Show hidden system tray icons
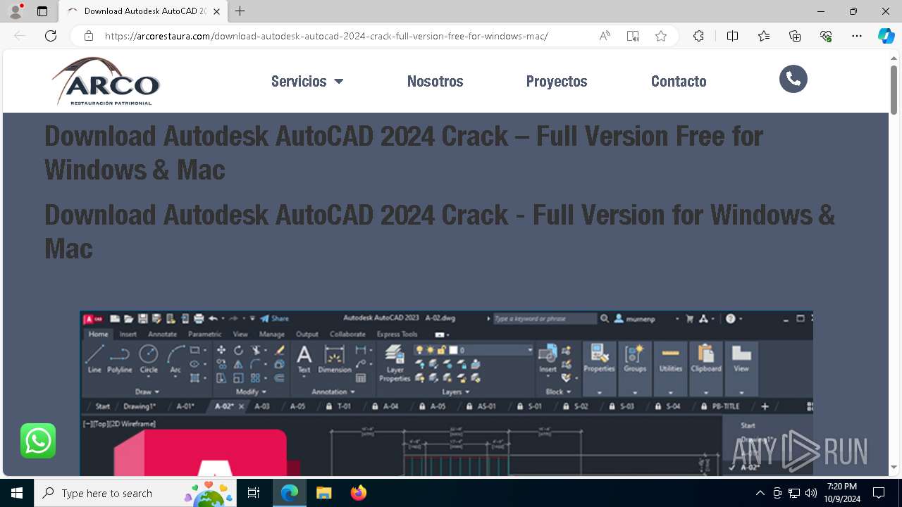This screenshot has height=507, width=902. tap(760, 493)
